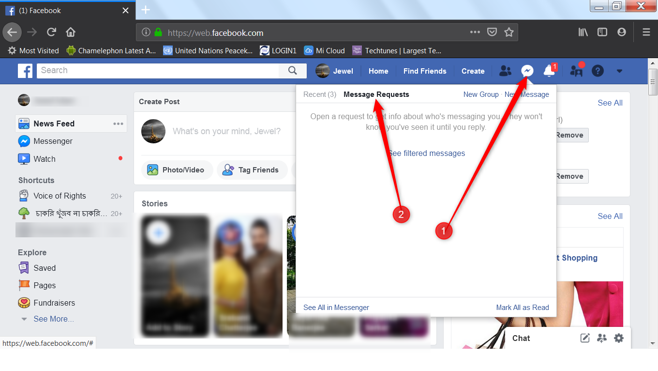Image resolution: width=658 pixels, height=371 pixels.
Task: Bookmark this page with the star icon
Action: coord(508,32)
